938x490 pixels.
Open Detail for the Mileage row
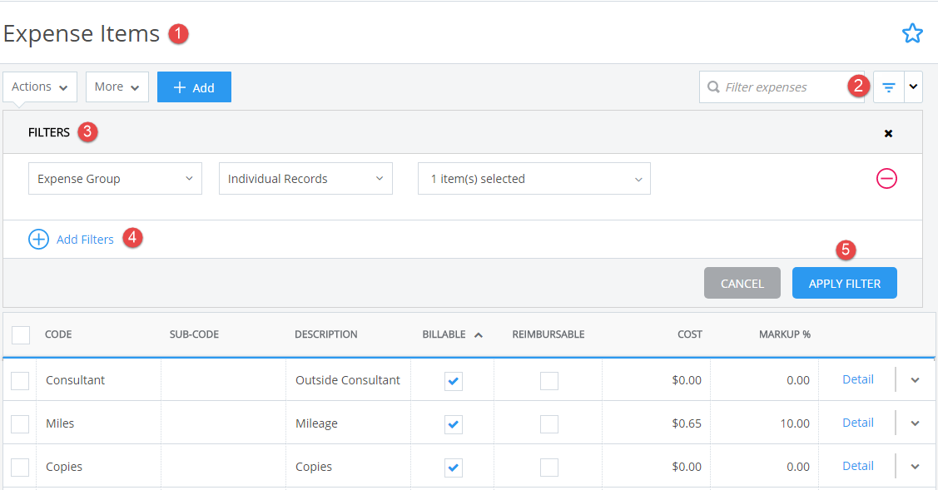857,423
